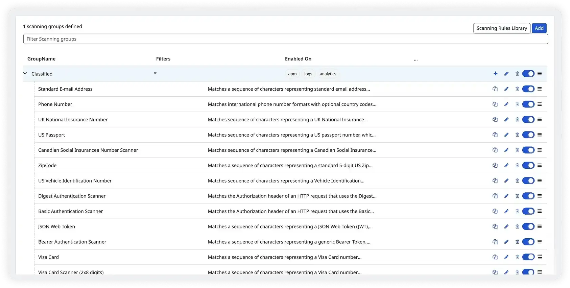Viewport: 570px width, 288px height.
Task: Sort by GroupName column header
Action: pos(41,59)
